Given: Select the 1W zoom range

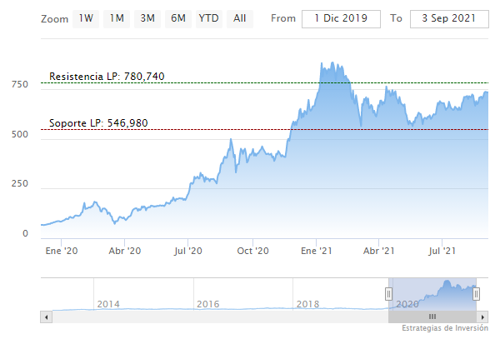Looking at the screenshot, I should click(x=86, y=18).
